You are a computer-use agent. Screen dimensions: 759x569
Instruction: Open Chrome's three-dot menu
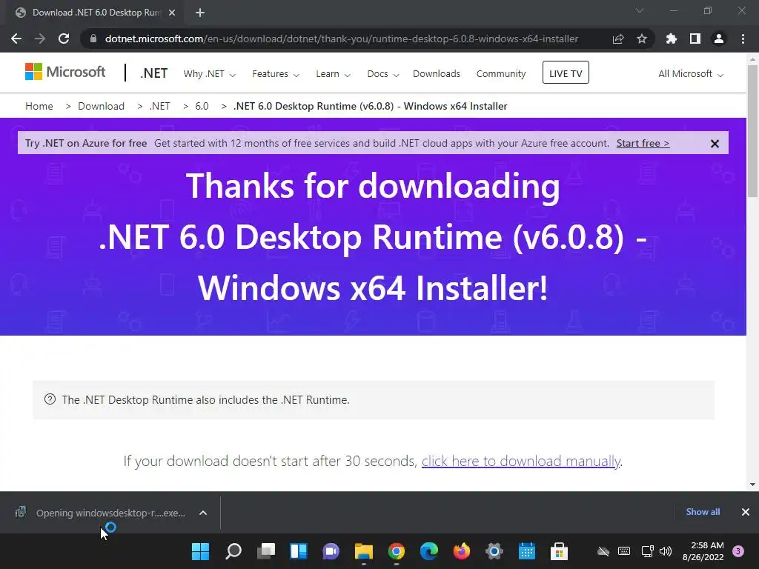tap(743, 39)
